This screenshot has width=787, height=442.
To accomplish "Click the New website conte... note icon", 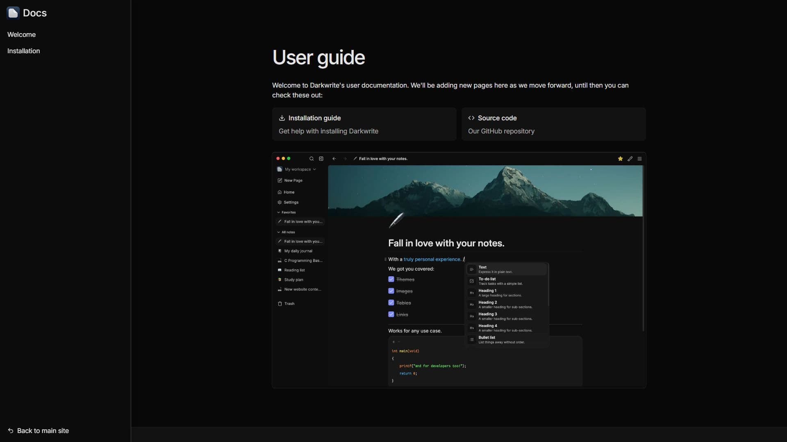I will (280, 289).
